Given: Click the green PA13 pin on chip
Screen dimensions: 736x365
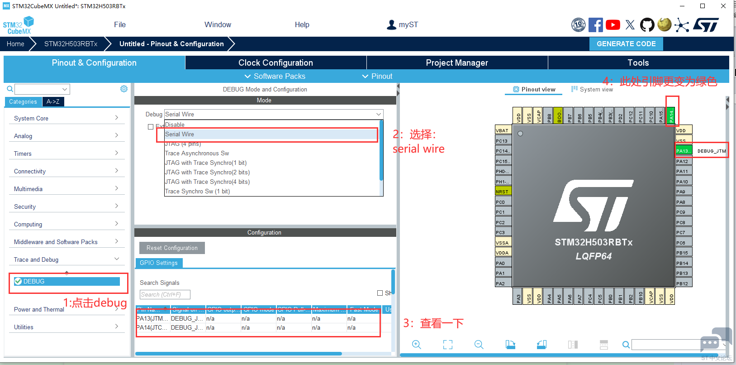Looking at the screenshot, I should [x=683, y=151].
